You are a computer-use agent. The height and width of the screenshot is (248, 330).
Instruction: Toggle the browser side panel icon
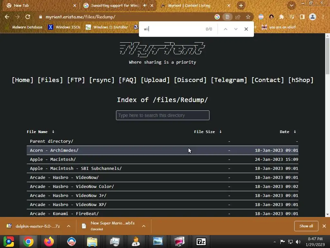tap(302, 17)
